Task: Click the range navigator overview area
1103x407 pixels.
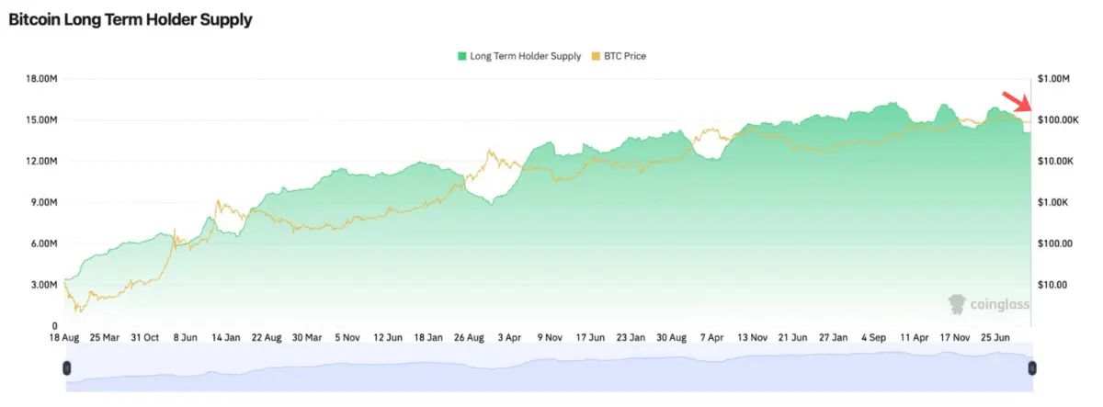Action: click(x=549, y=367)
